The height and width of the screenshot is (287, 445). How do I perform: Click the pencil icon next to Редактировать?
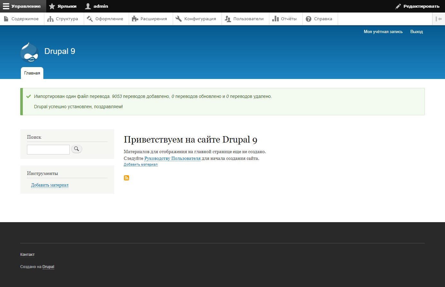[398, 6]
